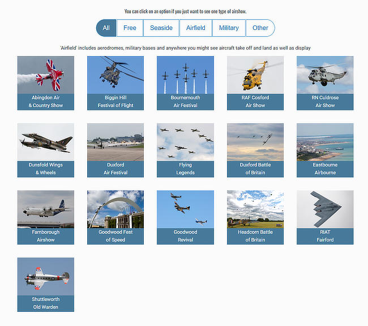Choose the Military filter tab
368x326 pixels.
[229, 28]
